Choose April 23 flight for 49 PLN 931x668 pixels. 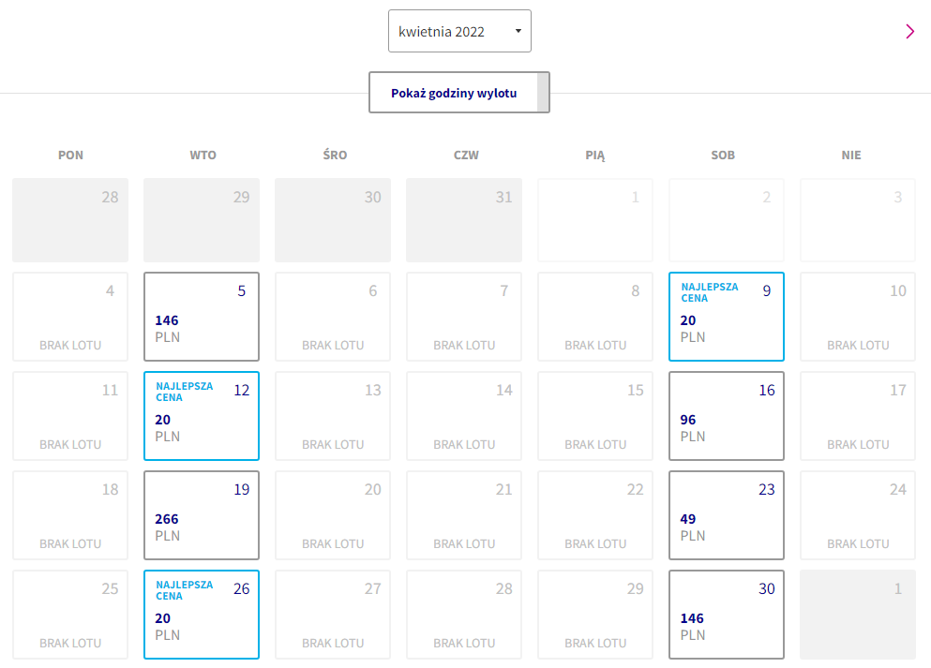click(727, 515)
